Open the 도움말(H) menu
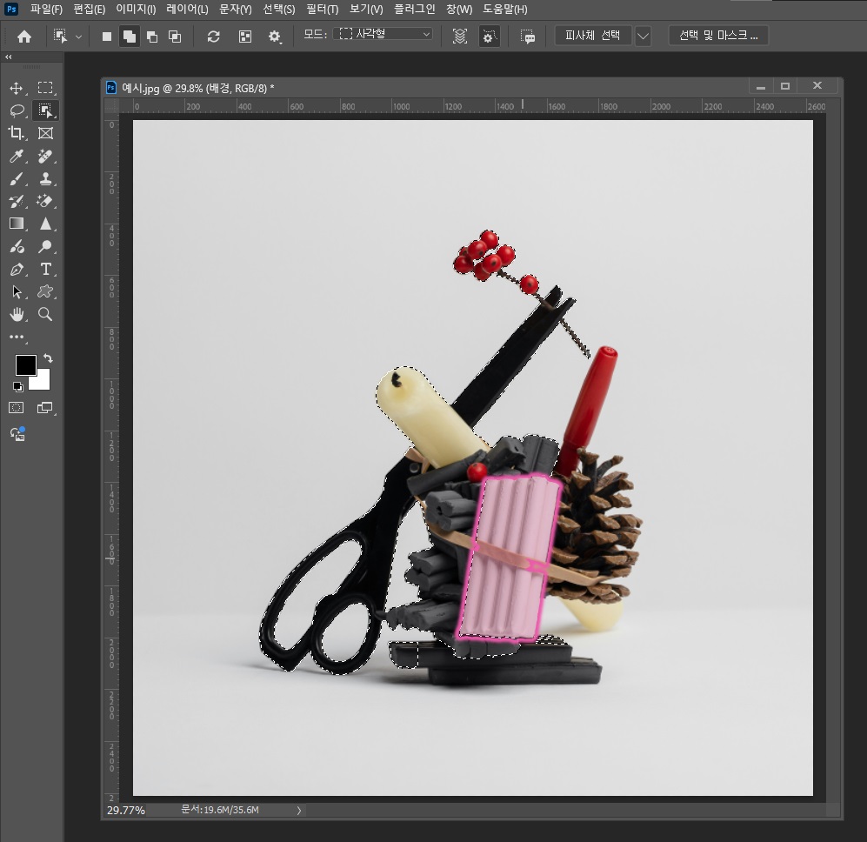The width and height of the screenshot is (867, 842). (505, 10)
